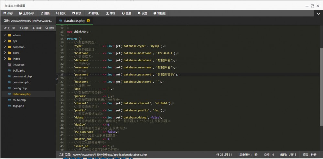Expand the api folder
Viewport: 323px width, 159px height.
[x=5, y=41]
